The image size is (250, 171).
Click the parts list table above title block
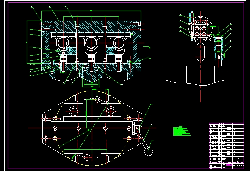coord(227,142)
